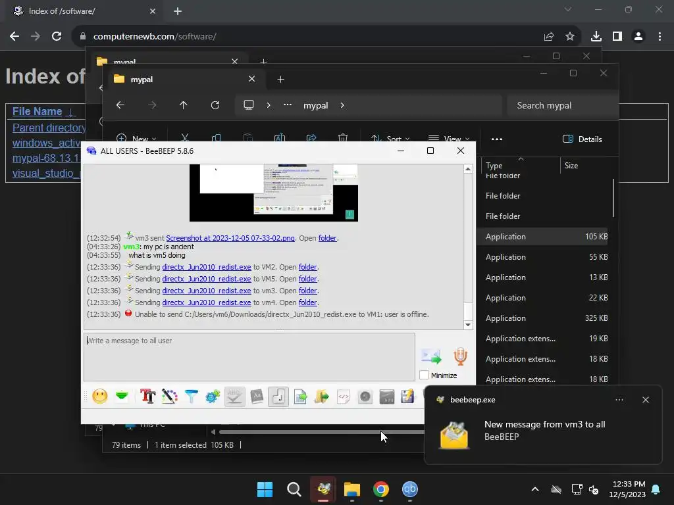Image resolution: width=674 pixels, height=505 pixels.
Task: Click the chat scrollbar up arrow
Action: (x=468, y=169)
